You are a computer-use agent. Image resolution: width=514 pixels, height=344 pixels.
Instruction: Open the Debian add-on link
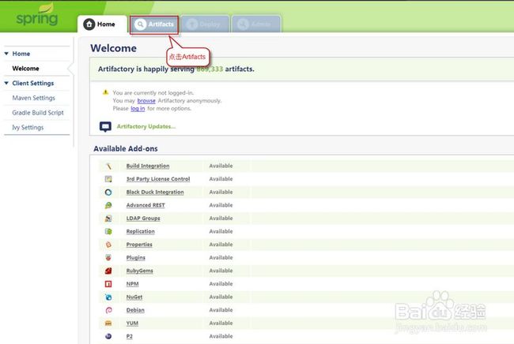click(x=135, y=310)
